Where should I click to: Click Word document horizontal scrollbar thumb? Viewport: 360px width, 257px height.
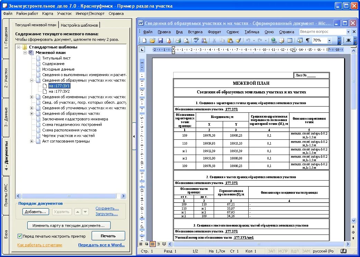[x=259, y=244]
